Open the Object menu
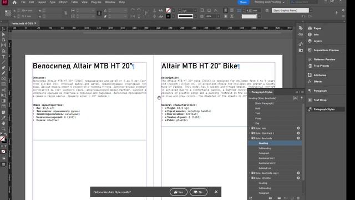 63,2
